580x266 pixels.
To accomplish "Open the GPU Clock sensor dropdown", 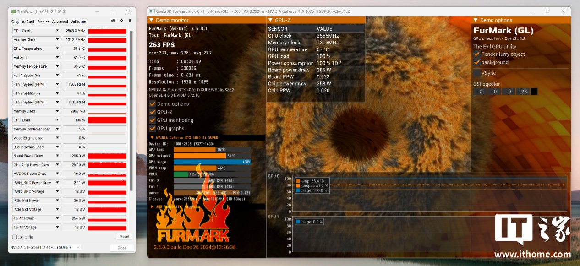I will (x=57, y=31).
